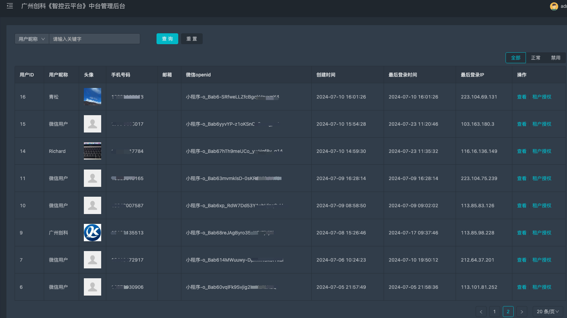Select the 全部 status filter
This screenshot has width=567, height=318.
515,58
